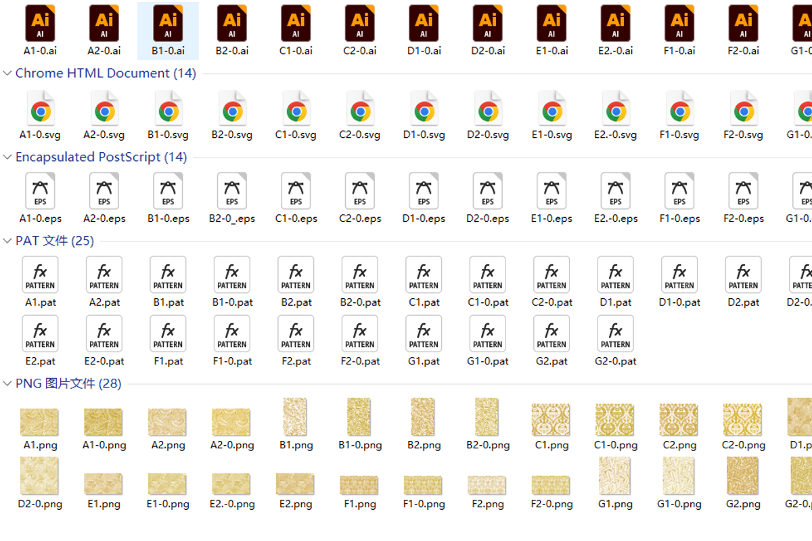Image resolution: width=812 pixels, height=541 pixels.
Task: Collapse the PAT 文件 group
Action: tap(7, 241)
